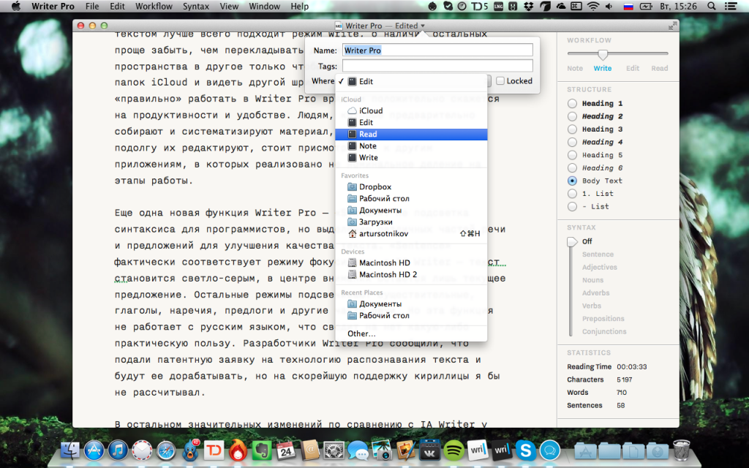Choose Other… at the bottom of list

tap(361, 333)
